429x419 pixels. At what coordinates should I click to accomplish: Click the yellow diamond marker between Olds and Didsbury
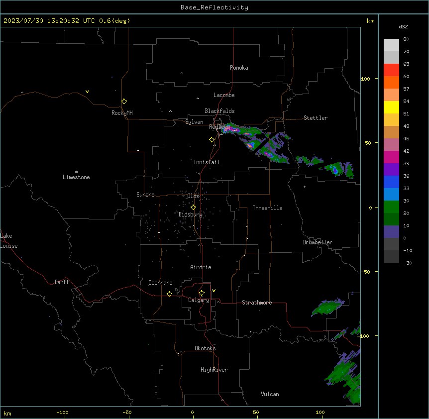click(193, 208)
